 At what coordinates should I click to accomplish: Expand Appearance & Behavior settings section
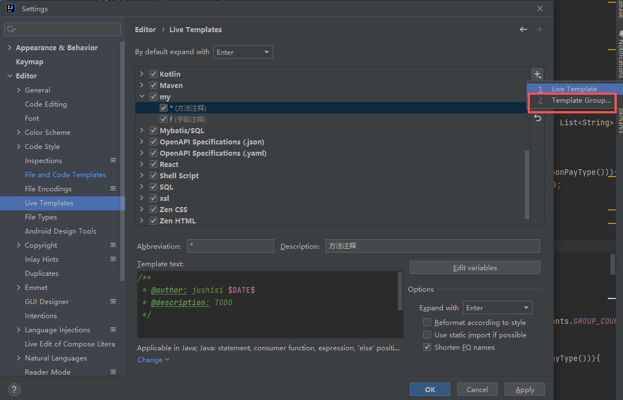point(10,47)
